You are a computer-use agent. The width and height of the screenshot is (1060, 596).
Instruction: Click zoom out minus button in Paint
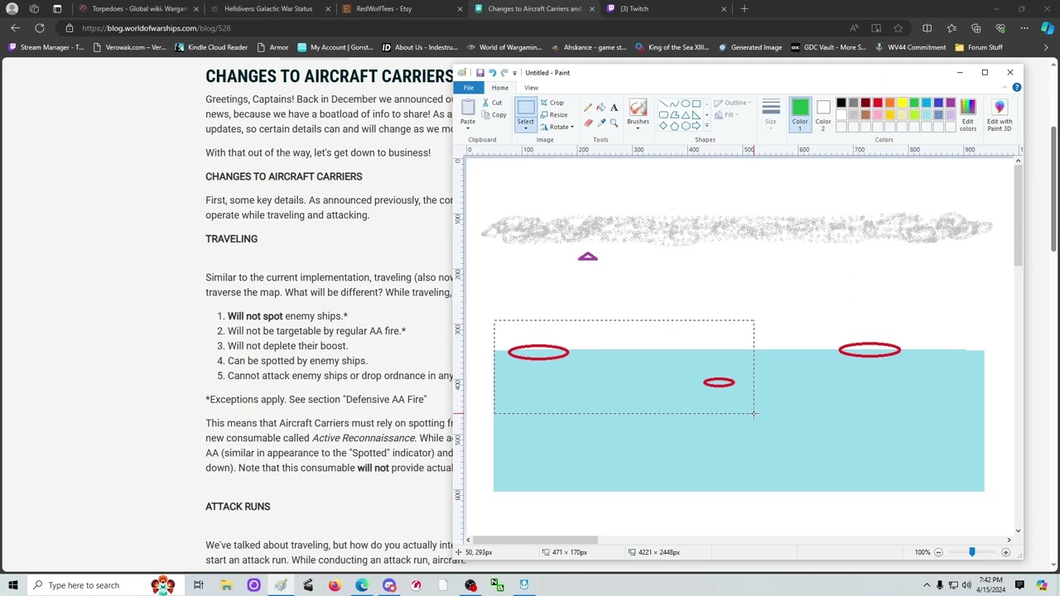938,552
